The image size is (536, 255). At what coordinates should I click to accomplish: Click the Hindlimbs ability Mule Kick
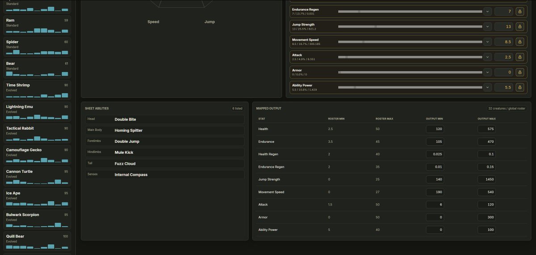pos(165,152)
